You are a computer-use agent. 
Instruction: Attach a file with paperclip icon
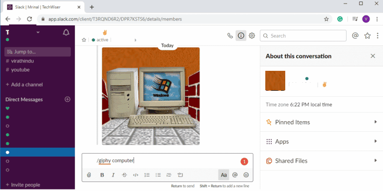tap(89, 175)
